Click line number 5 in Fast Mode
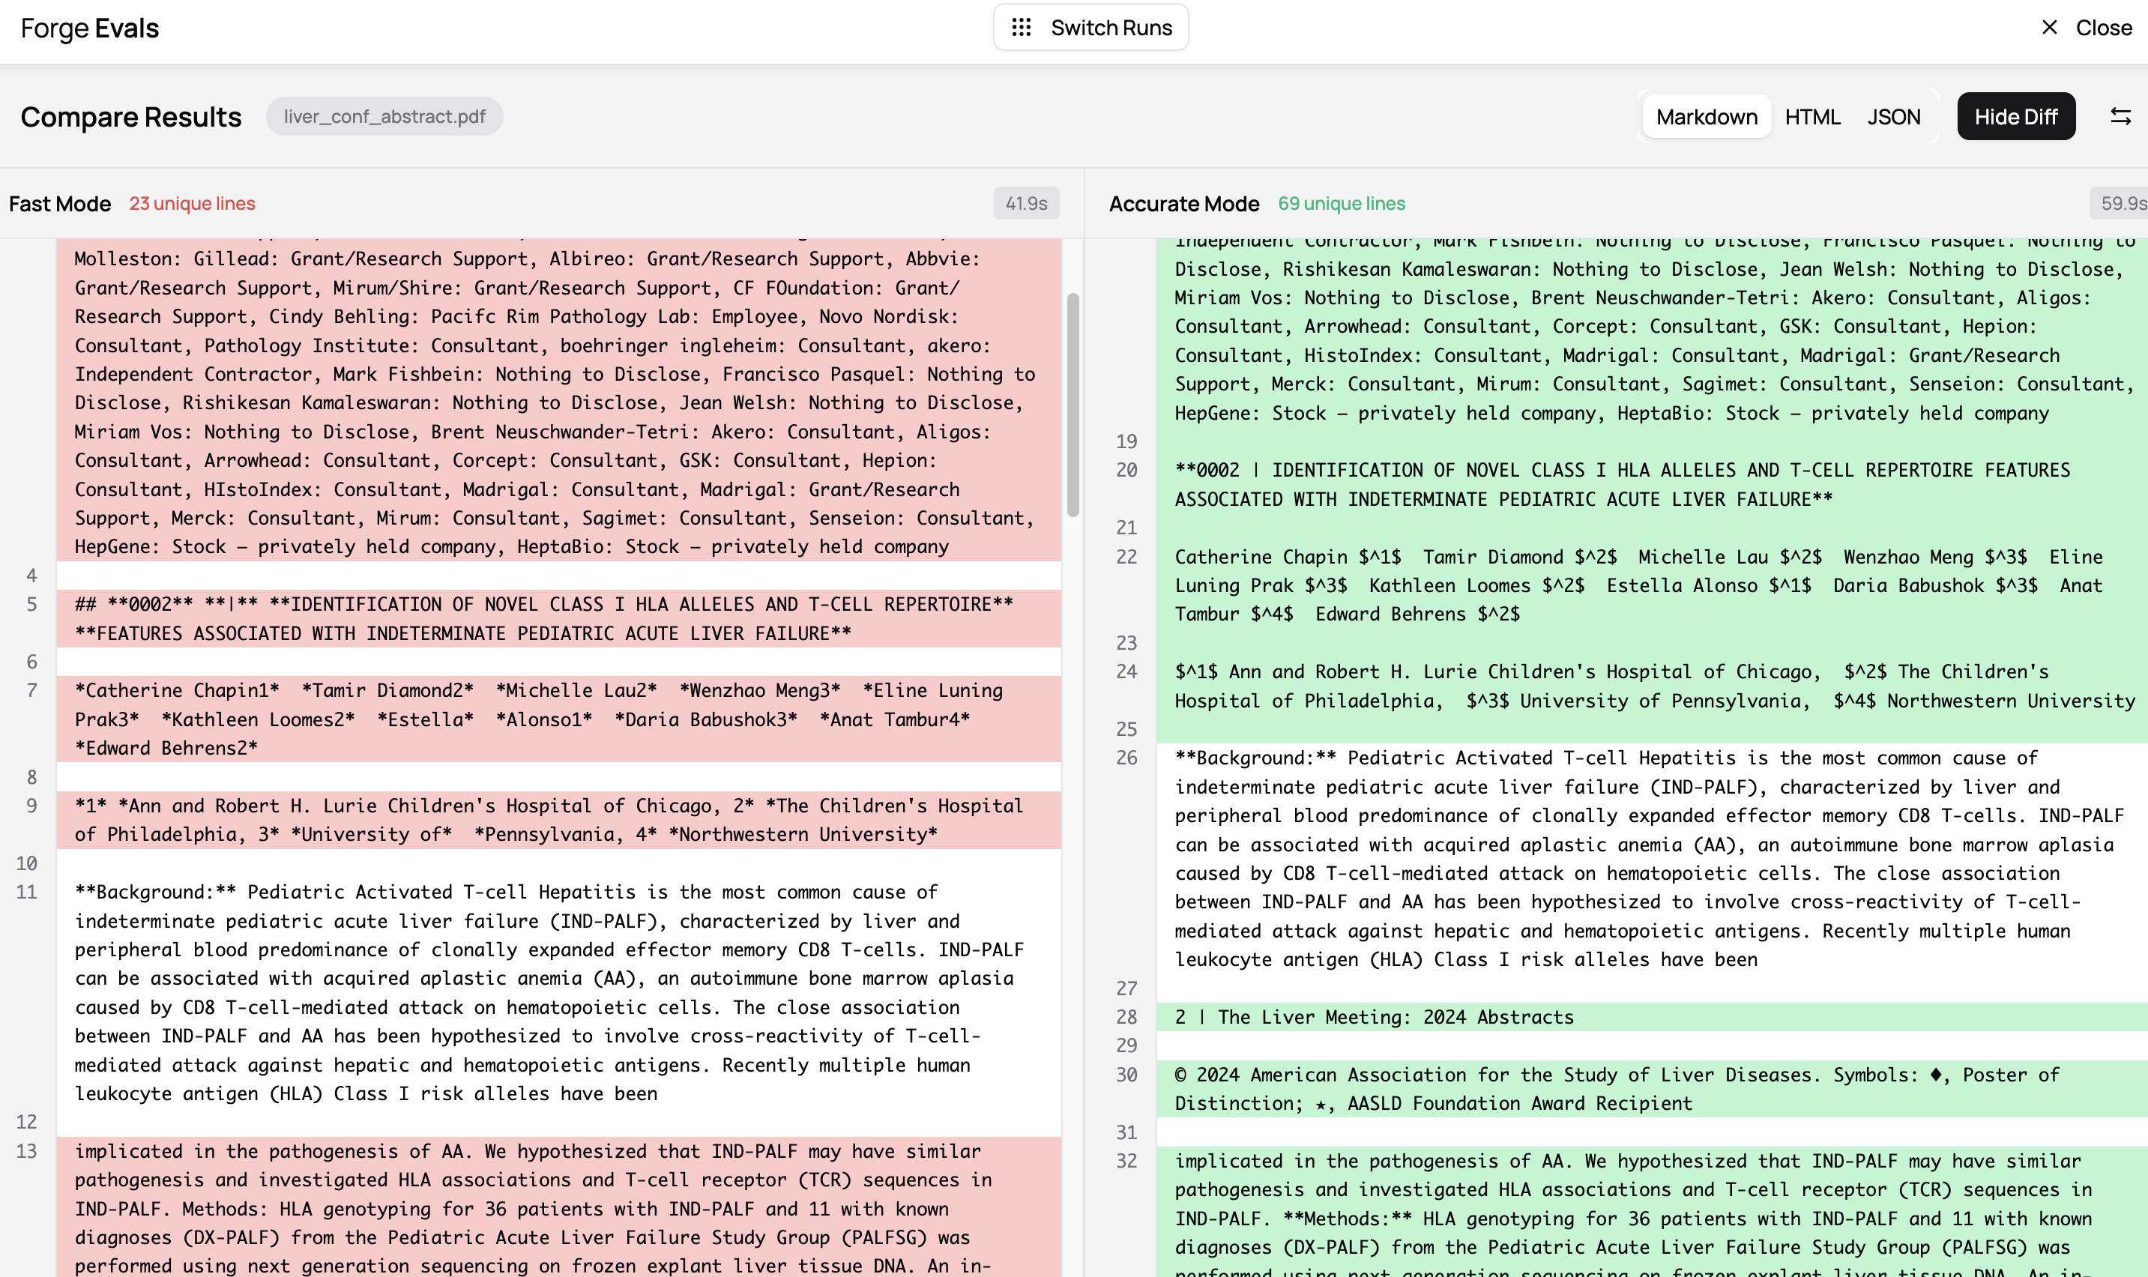 coord(31,604)
